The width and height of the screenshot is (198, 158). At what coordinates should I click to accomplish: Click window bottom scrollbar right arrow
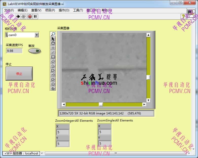pos(189,153)
